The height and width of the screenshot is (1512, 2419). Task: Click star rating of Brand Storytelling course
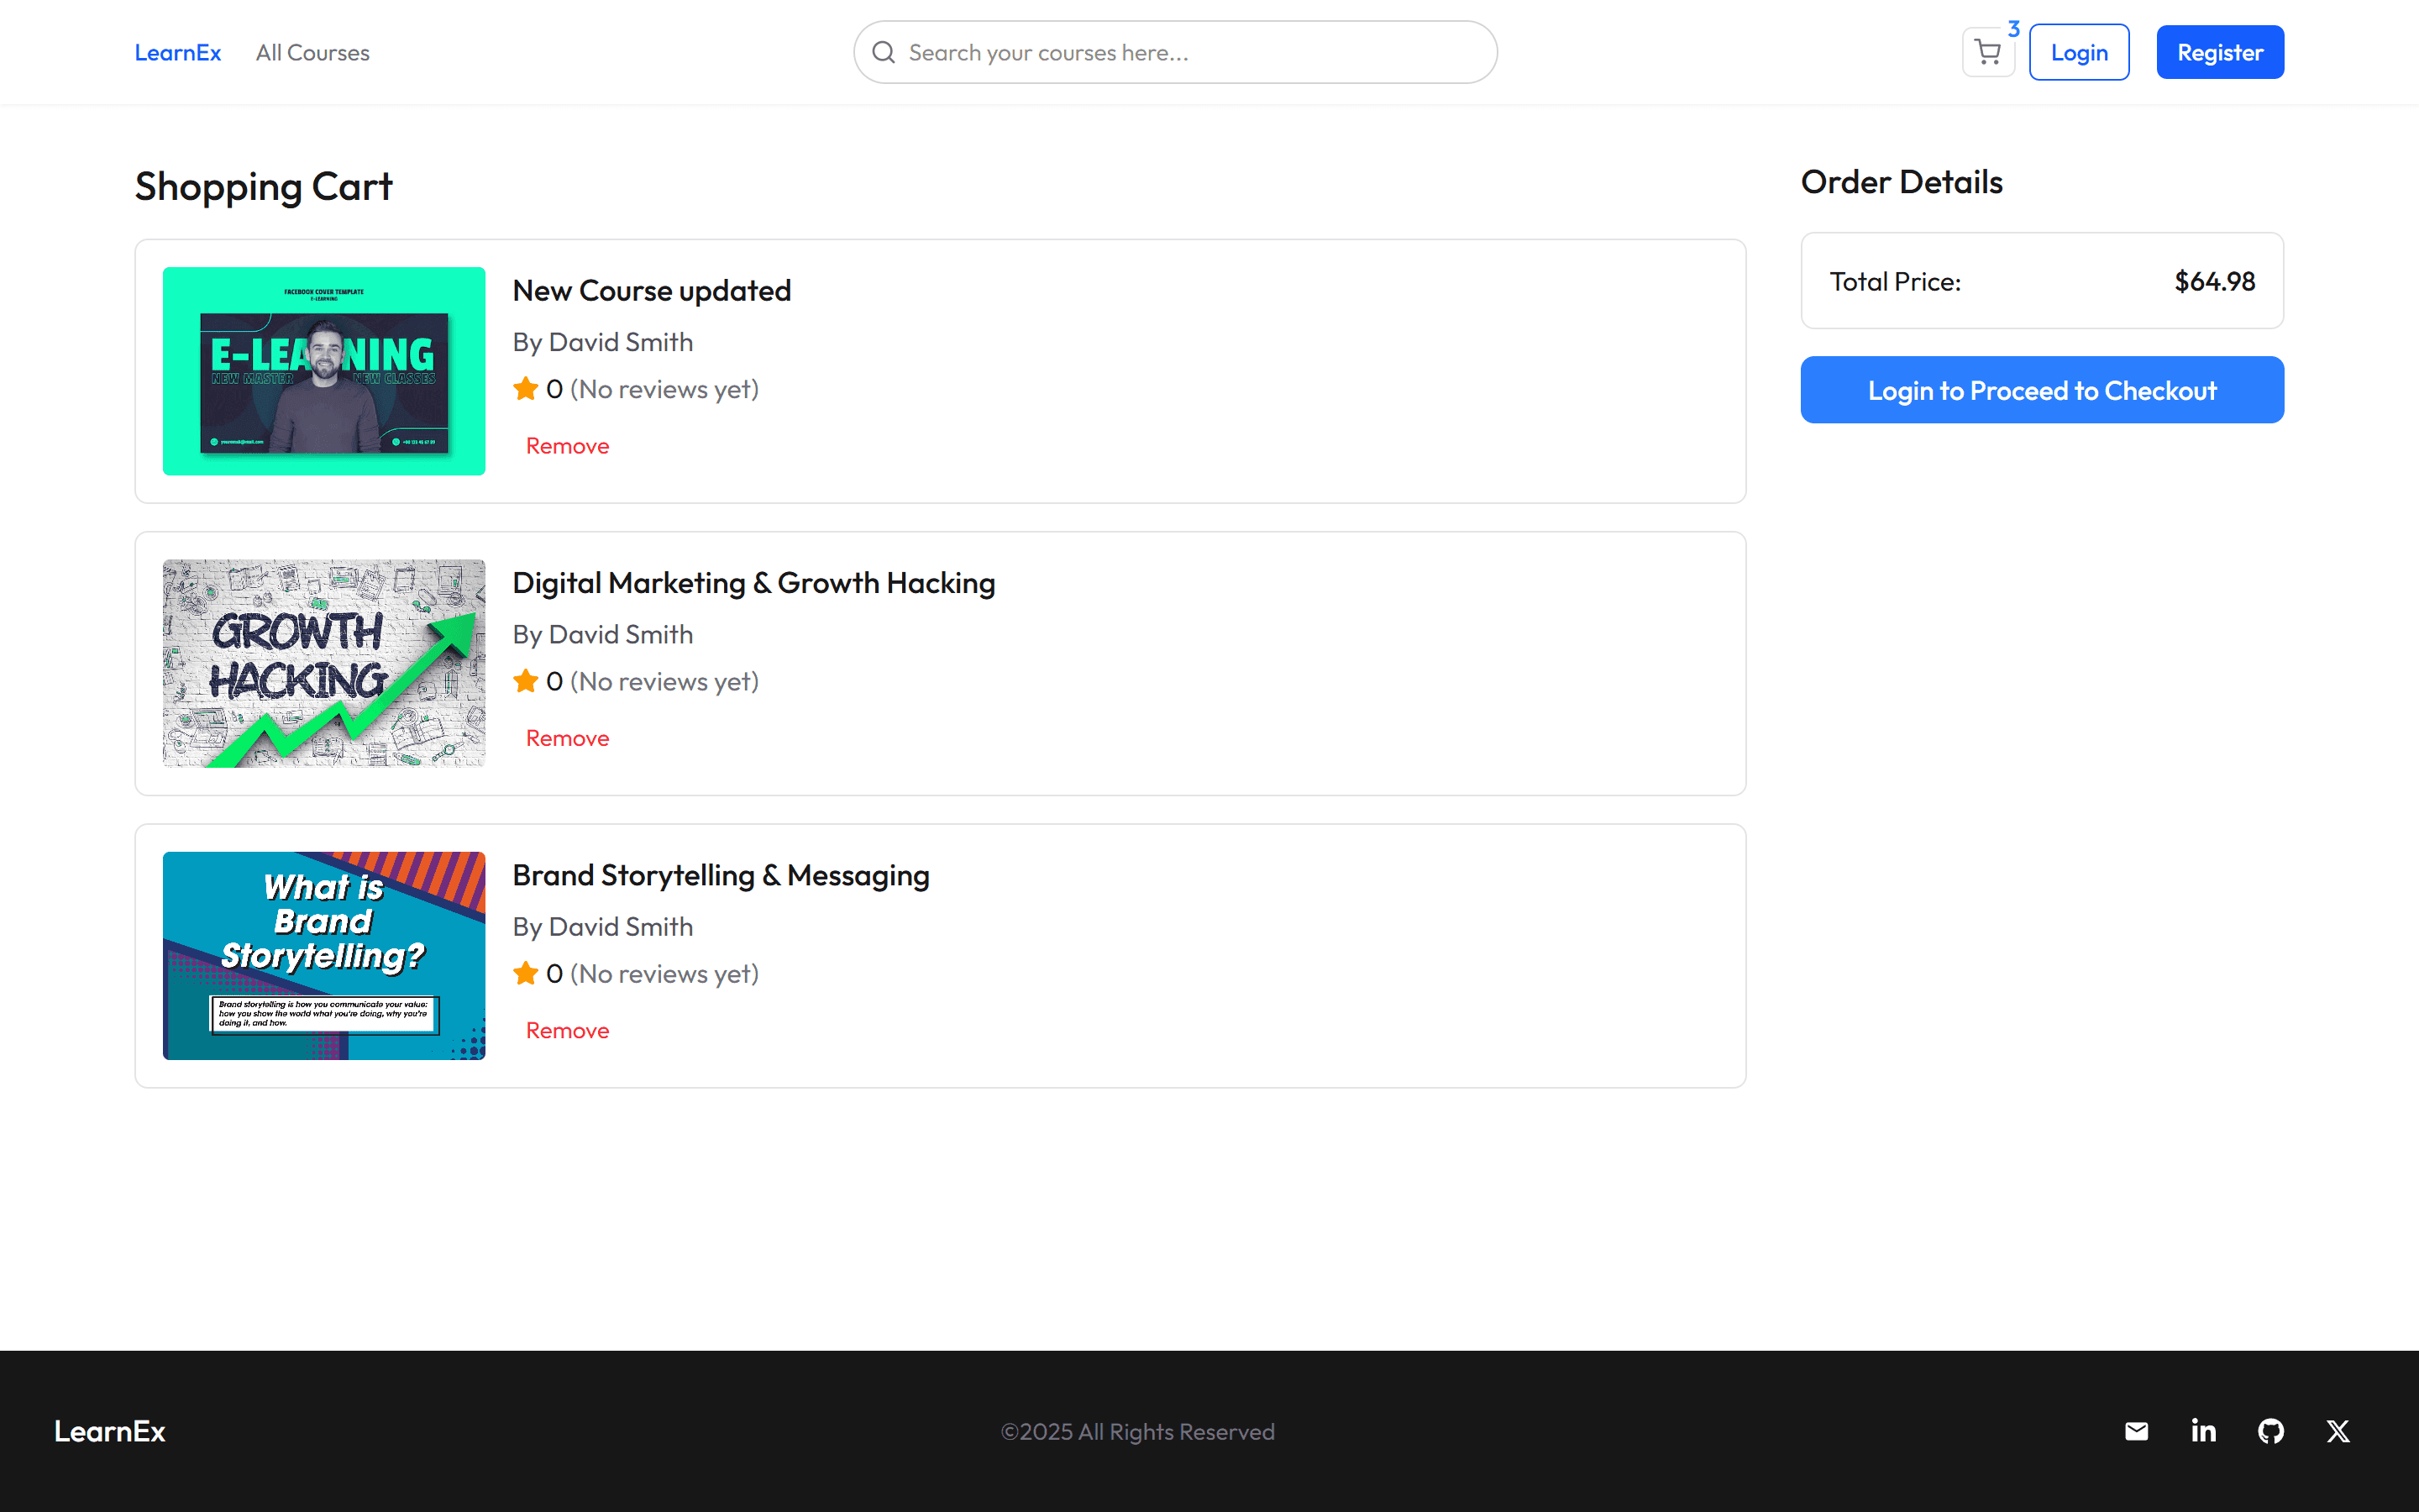pos(526,973)
